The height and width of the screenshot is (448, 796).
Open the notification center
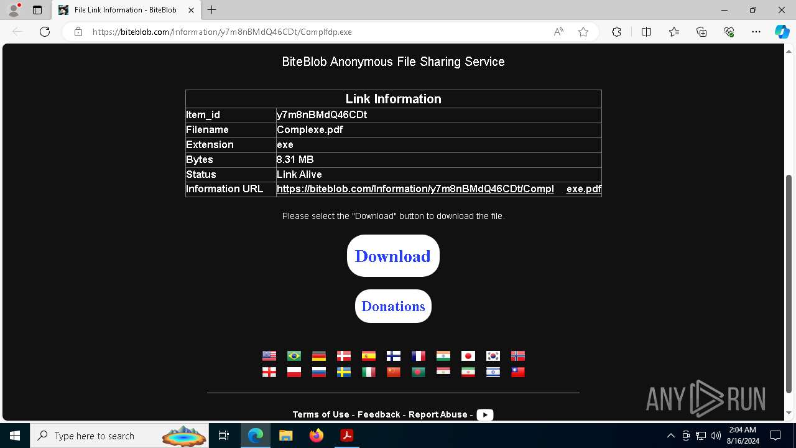click(775, 436)
